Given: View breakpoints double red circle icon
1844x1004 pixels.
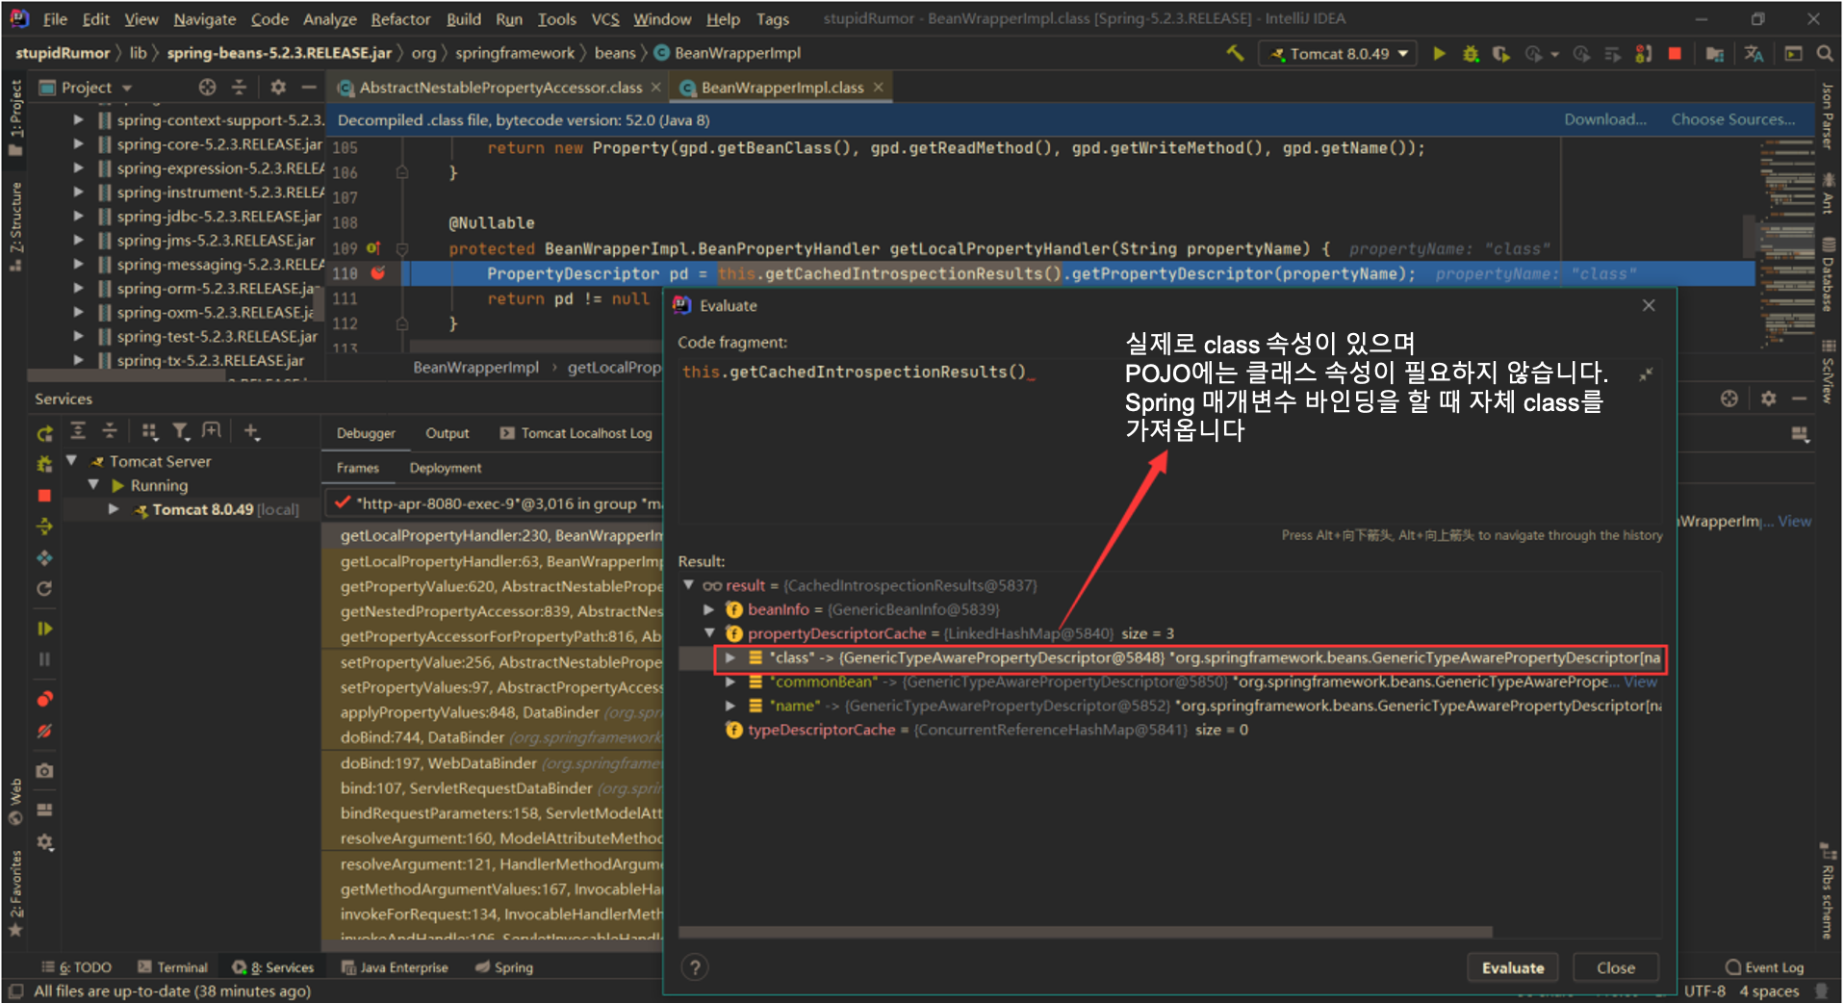Looking at the screenshot, I should [x=44, y=700].
